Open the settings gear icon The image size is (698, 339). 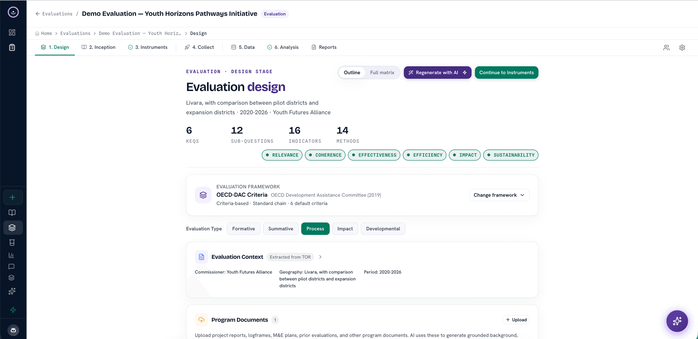[682, 47]
